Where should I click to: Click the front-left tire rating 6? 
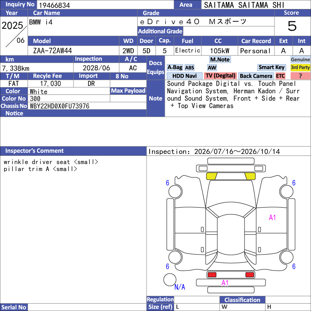pyautogui.click(x=168, y=183)
